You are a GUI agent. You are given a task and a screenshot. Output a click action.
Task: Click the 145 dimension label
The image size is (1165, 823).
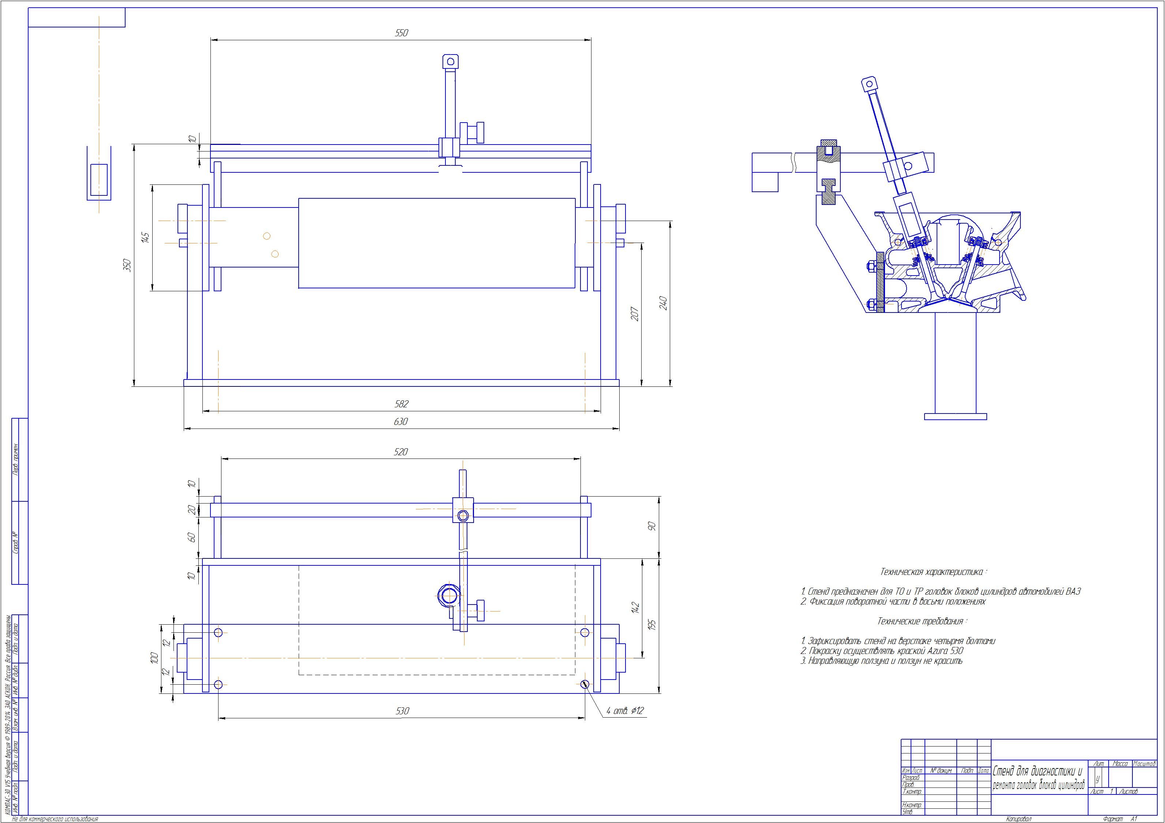point(145,237)
